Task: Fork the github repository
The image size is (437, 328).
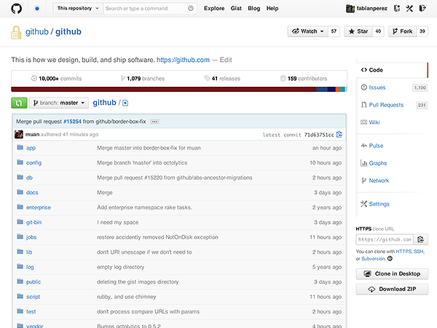Action: pyautogui.click(x=403, y=31)
